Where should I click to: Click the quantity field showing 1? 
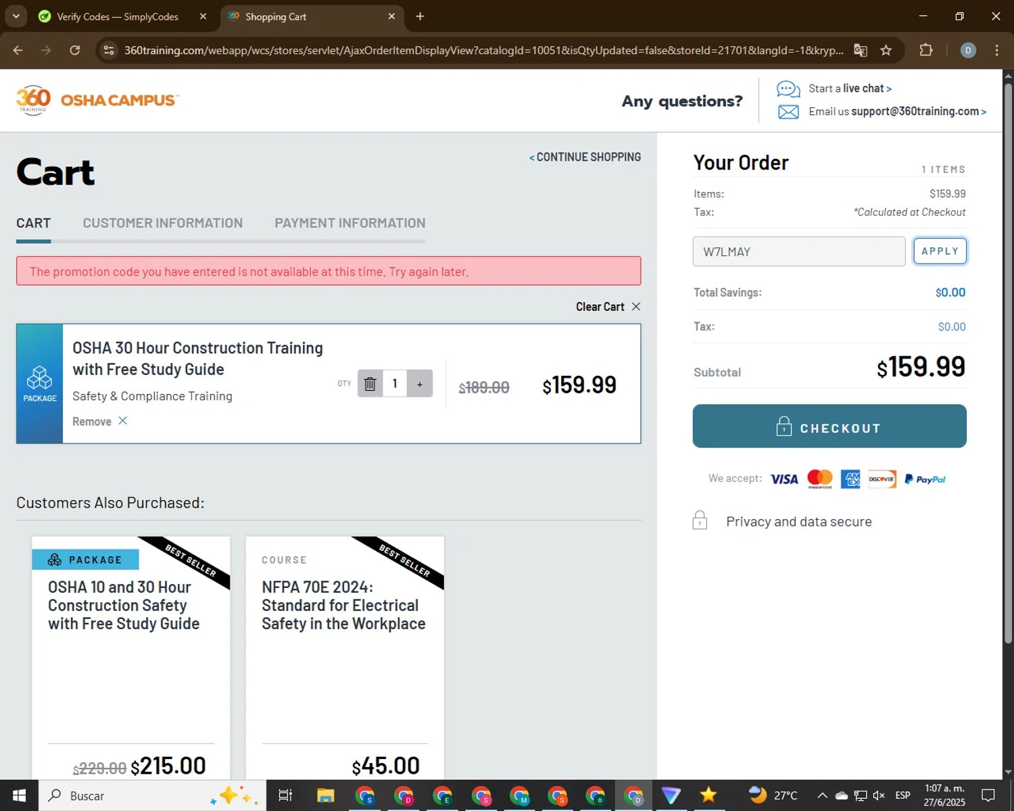(x=395, y=384)
